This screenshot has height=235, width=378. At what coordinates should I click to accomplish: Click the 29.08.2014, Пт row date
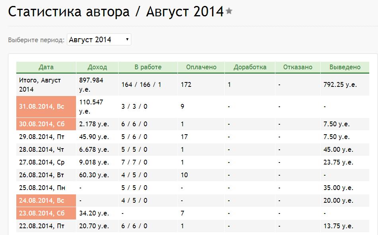41,137
